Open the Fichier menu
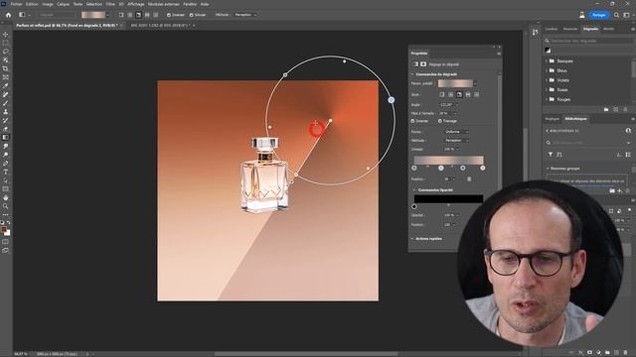The height and width of the screenshot is (357, 636). tap(16, 4)
